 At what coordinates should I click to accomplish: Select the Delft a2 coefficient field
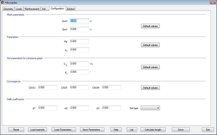[79, 108]
